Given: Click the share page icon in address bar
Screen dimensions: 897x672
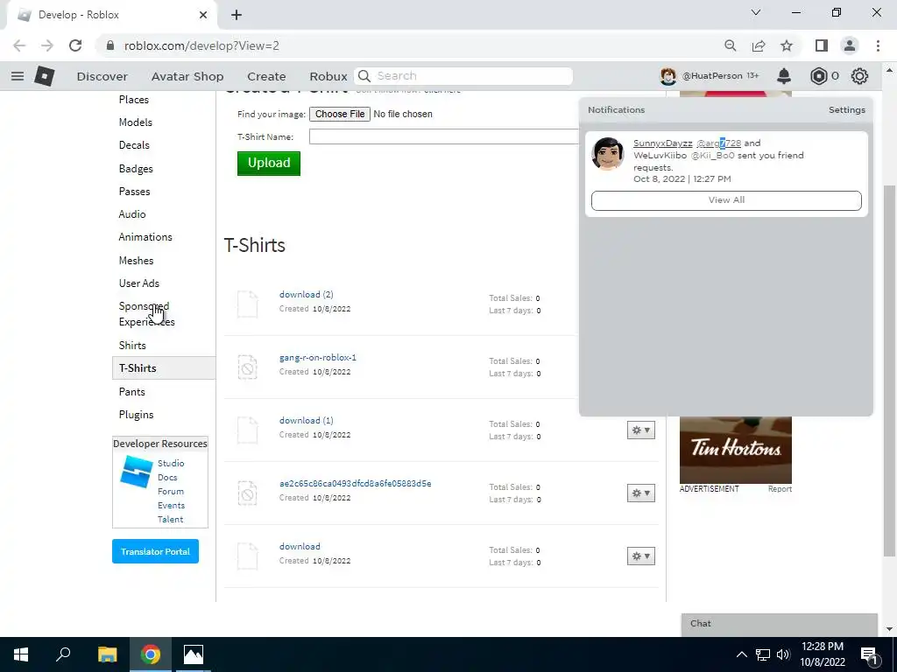Looking at the screenshot, I should coord(759,45).
